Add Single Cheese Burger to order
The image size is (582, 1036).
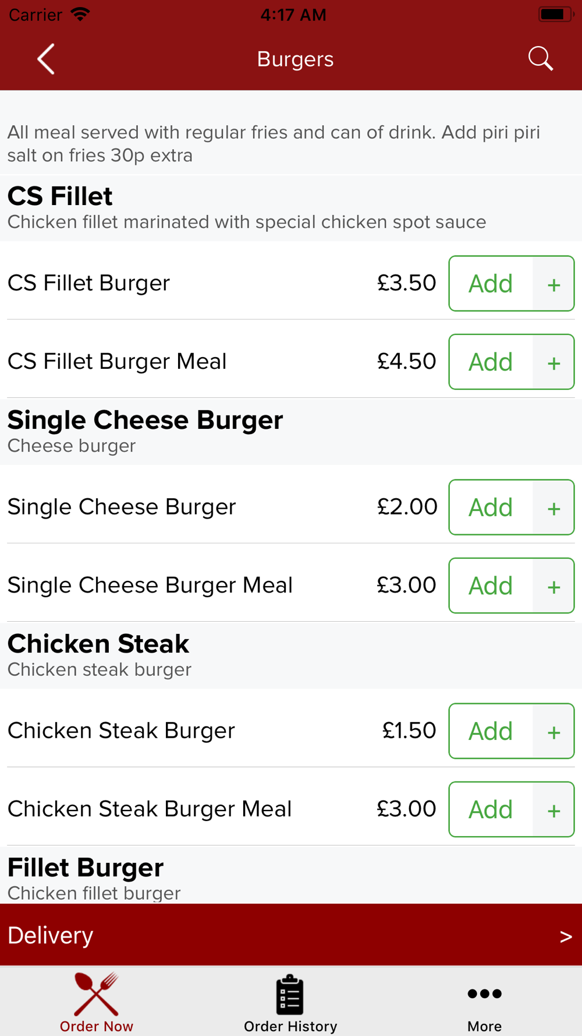[x=491, y=508]
